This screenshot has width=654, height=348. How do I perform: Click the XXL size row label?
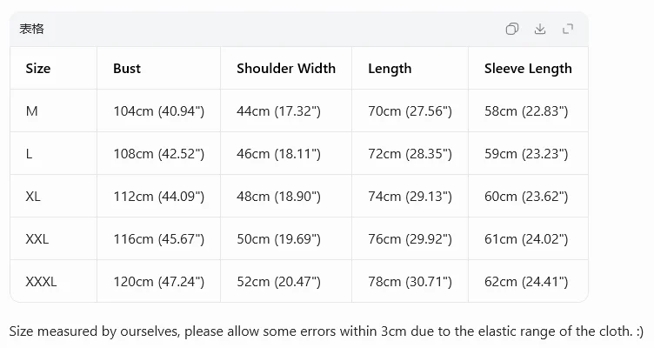pos(37,239)
